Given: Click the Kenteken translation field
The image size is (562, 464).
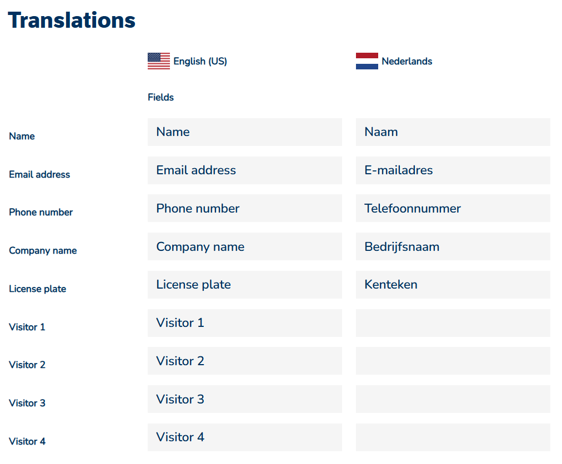Looking at the screenshot, I should [x=453, y=285].
